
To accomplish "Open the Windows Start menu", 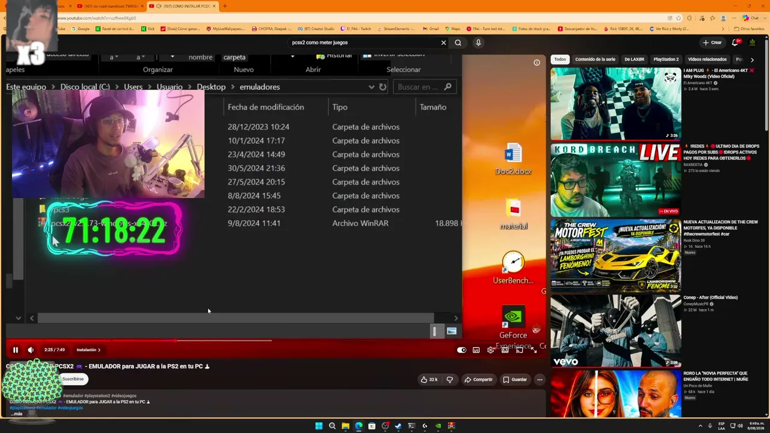I will point(319,426).
